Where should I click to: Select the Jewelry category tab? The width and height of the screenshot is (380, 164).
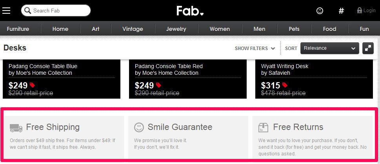pos(176,29)
